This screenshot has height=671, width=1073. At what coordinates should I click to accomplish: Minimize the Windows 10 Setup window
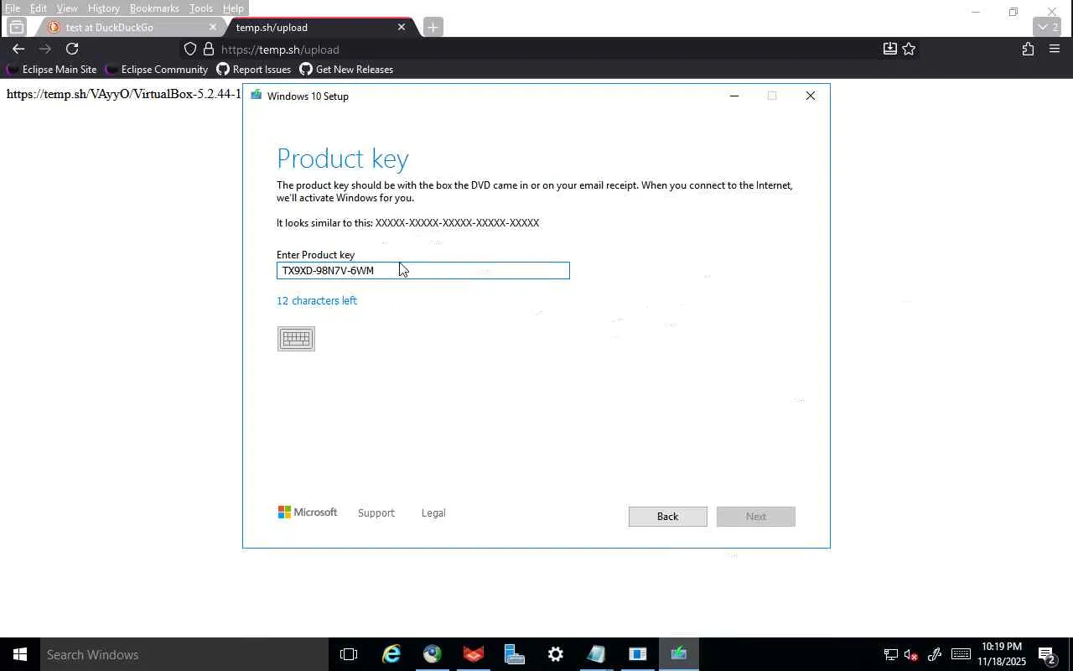[x=734, y=96]
